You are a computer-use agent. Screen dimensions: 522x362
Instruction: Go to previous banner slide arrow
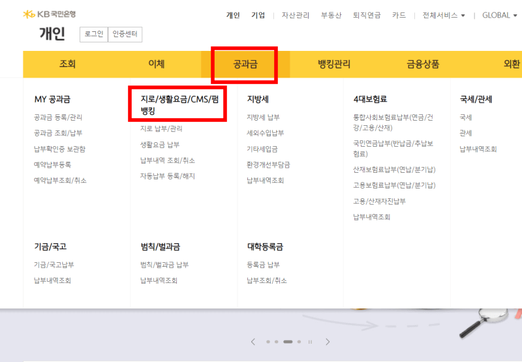(253, 342)
